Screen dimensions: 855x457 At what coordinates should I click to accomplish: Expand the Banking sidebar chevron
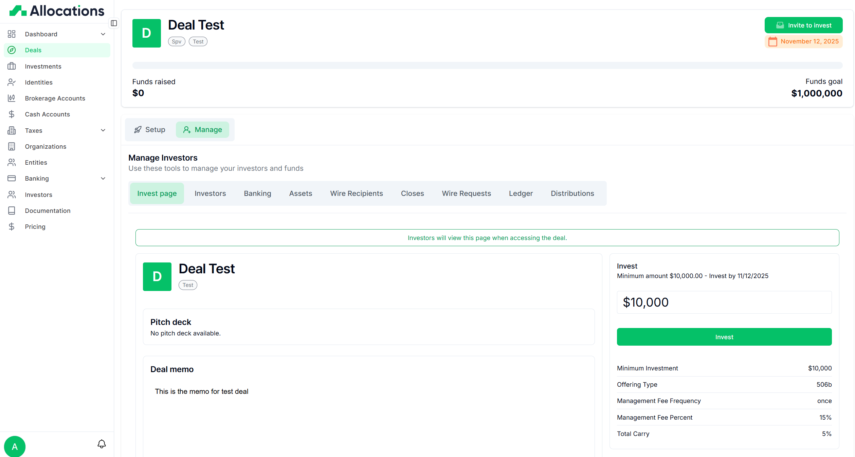(103, 178)
